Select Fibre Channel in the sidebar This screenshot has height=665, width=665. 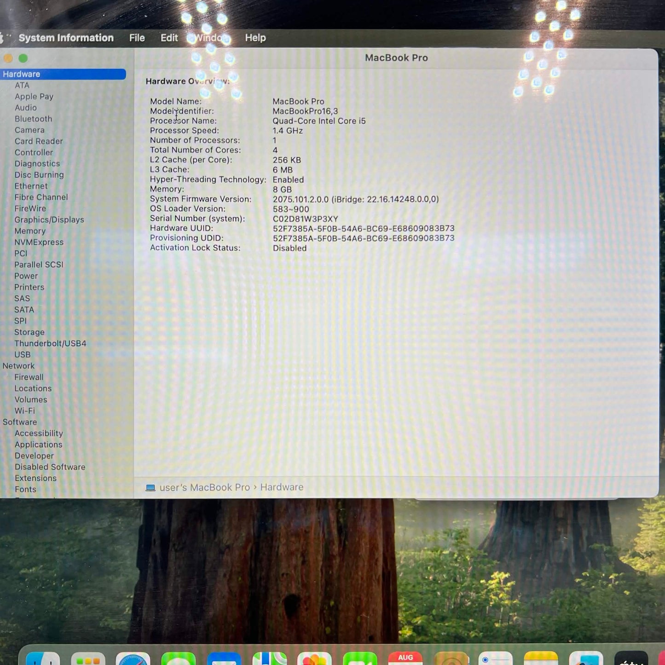click(x=41, y=197)
